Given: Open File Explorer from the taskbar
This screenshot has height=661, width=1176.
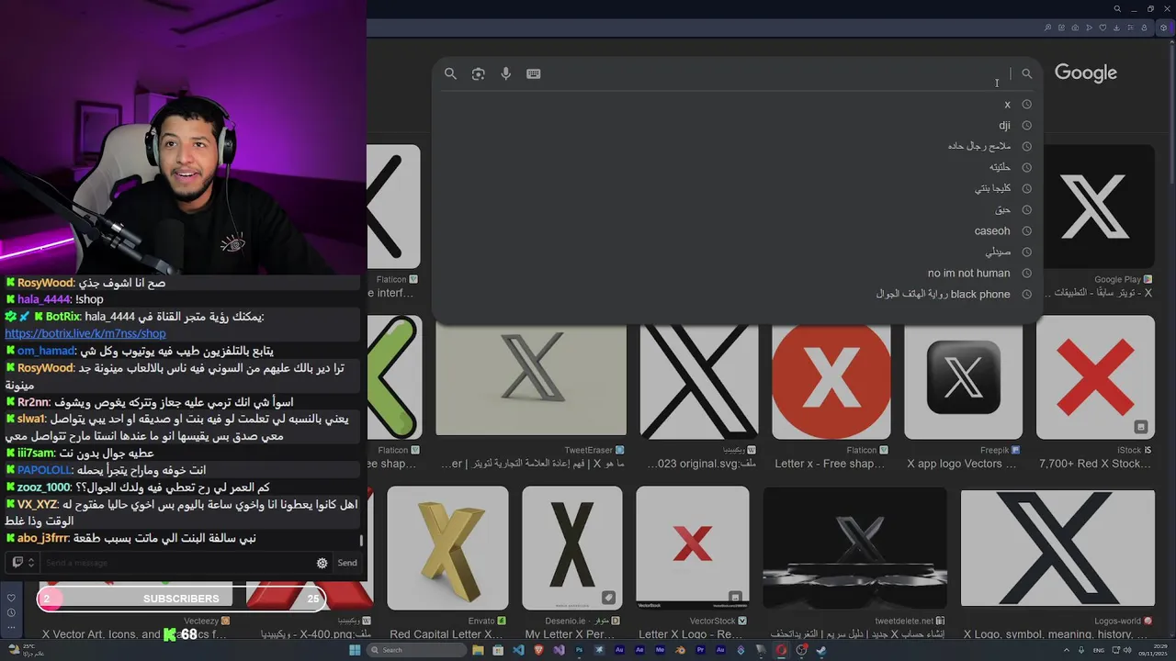Looking at the screenshot, I should [x=478, y=650].
